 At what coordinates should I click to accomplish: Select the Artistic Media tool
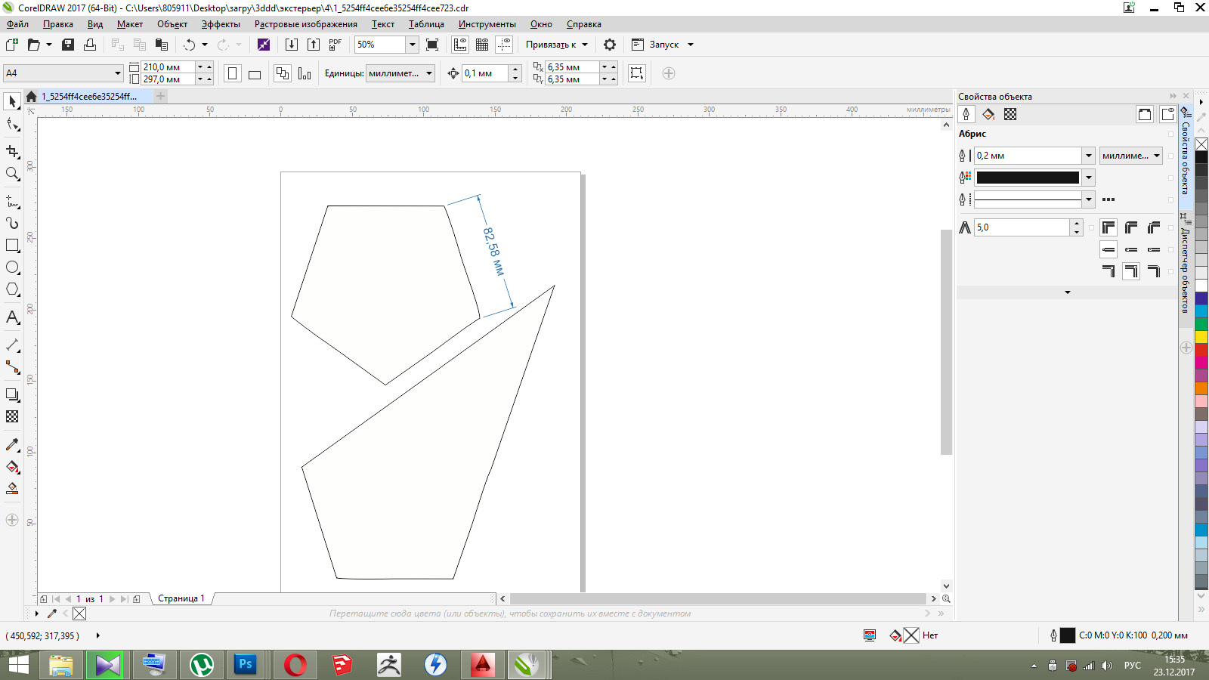point(12,223)
